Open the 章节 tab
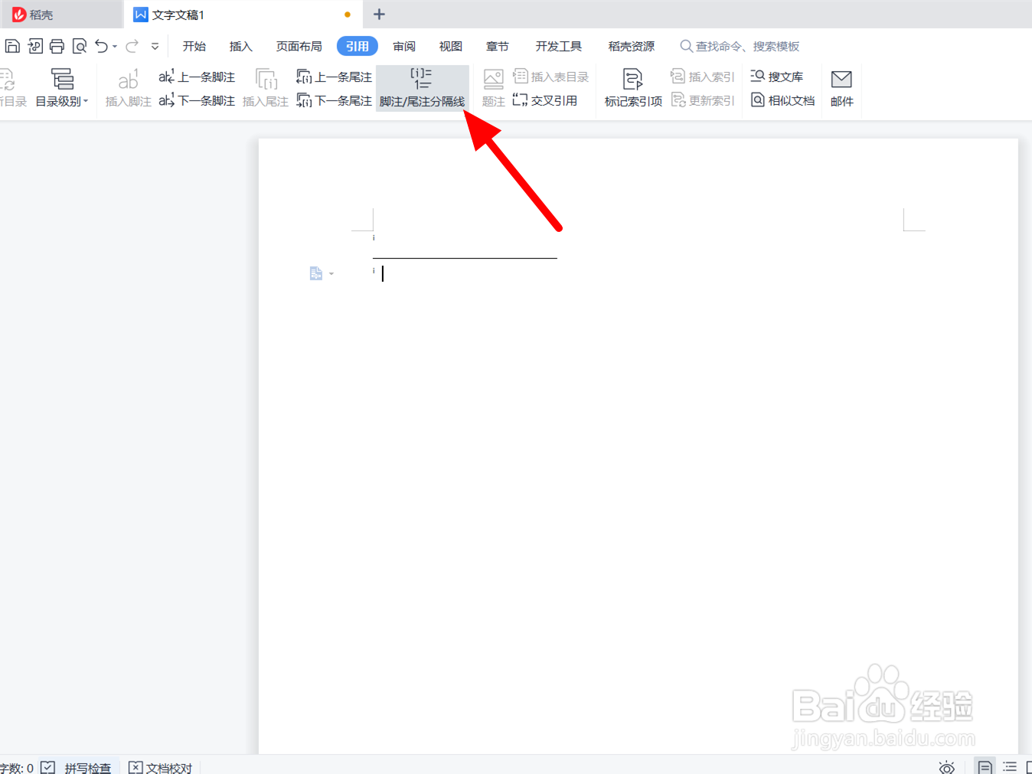Image resolution: width=1032 pixels, height=774 pixels. point(498,46)
